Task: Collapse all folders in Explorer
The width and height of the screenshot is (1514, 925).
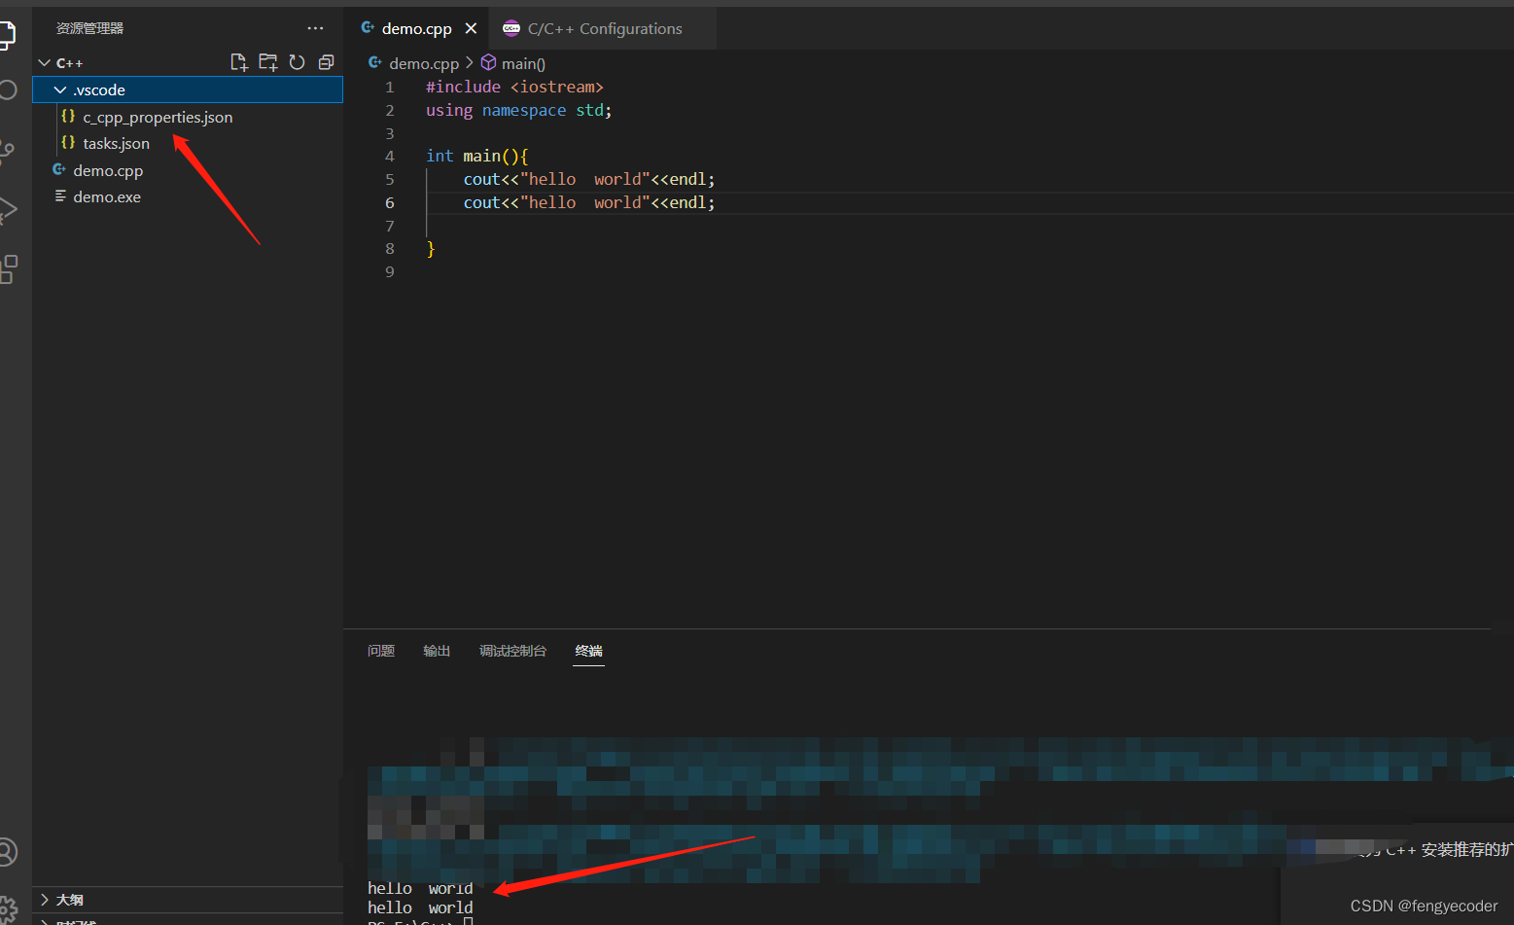Action: point(326,62)
